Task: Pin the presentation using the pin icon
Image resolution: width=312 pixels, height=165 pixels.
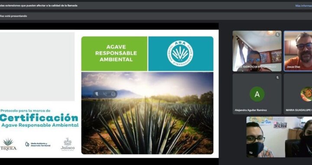Action: pos(97,94)
